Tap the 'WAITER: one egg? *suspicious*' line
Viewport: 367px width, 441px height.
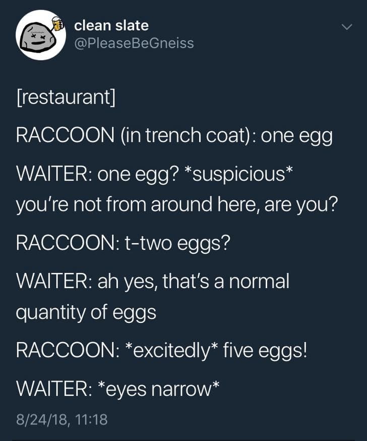155,175
